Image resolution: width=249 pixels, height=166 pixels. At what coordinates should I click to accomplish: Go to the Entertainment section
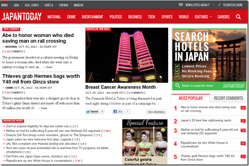click(x=92, y=17)
